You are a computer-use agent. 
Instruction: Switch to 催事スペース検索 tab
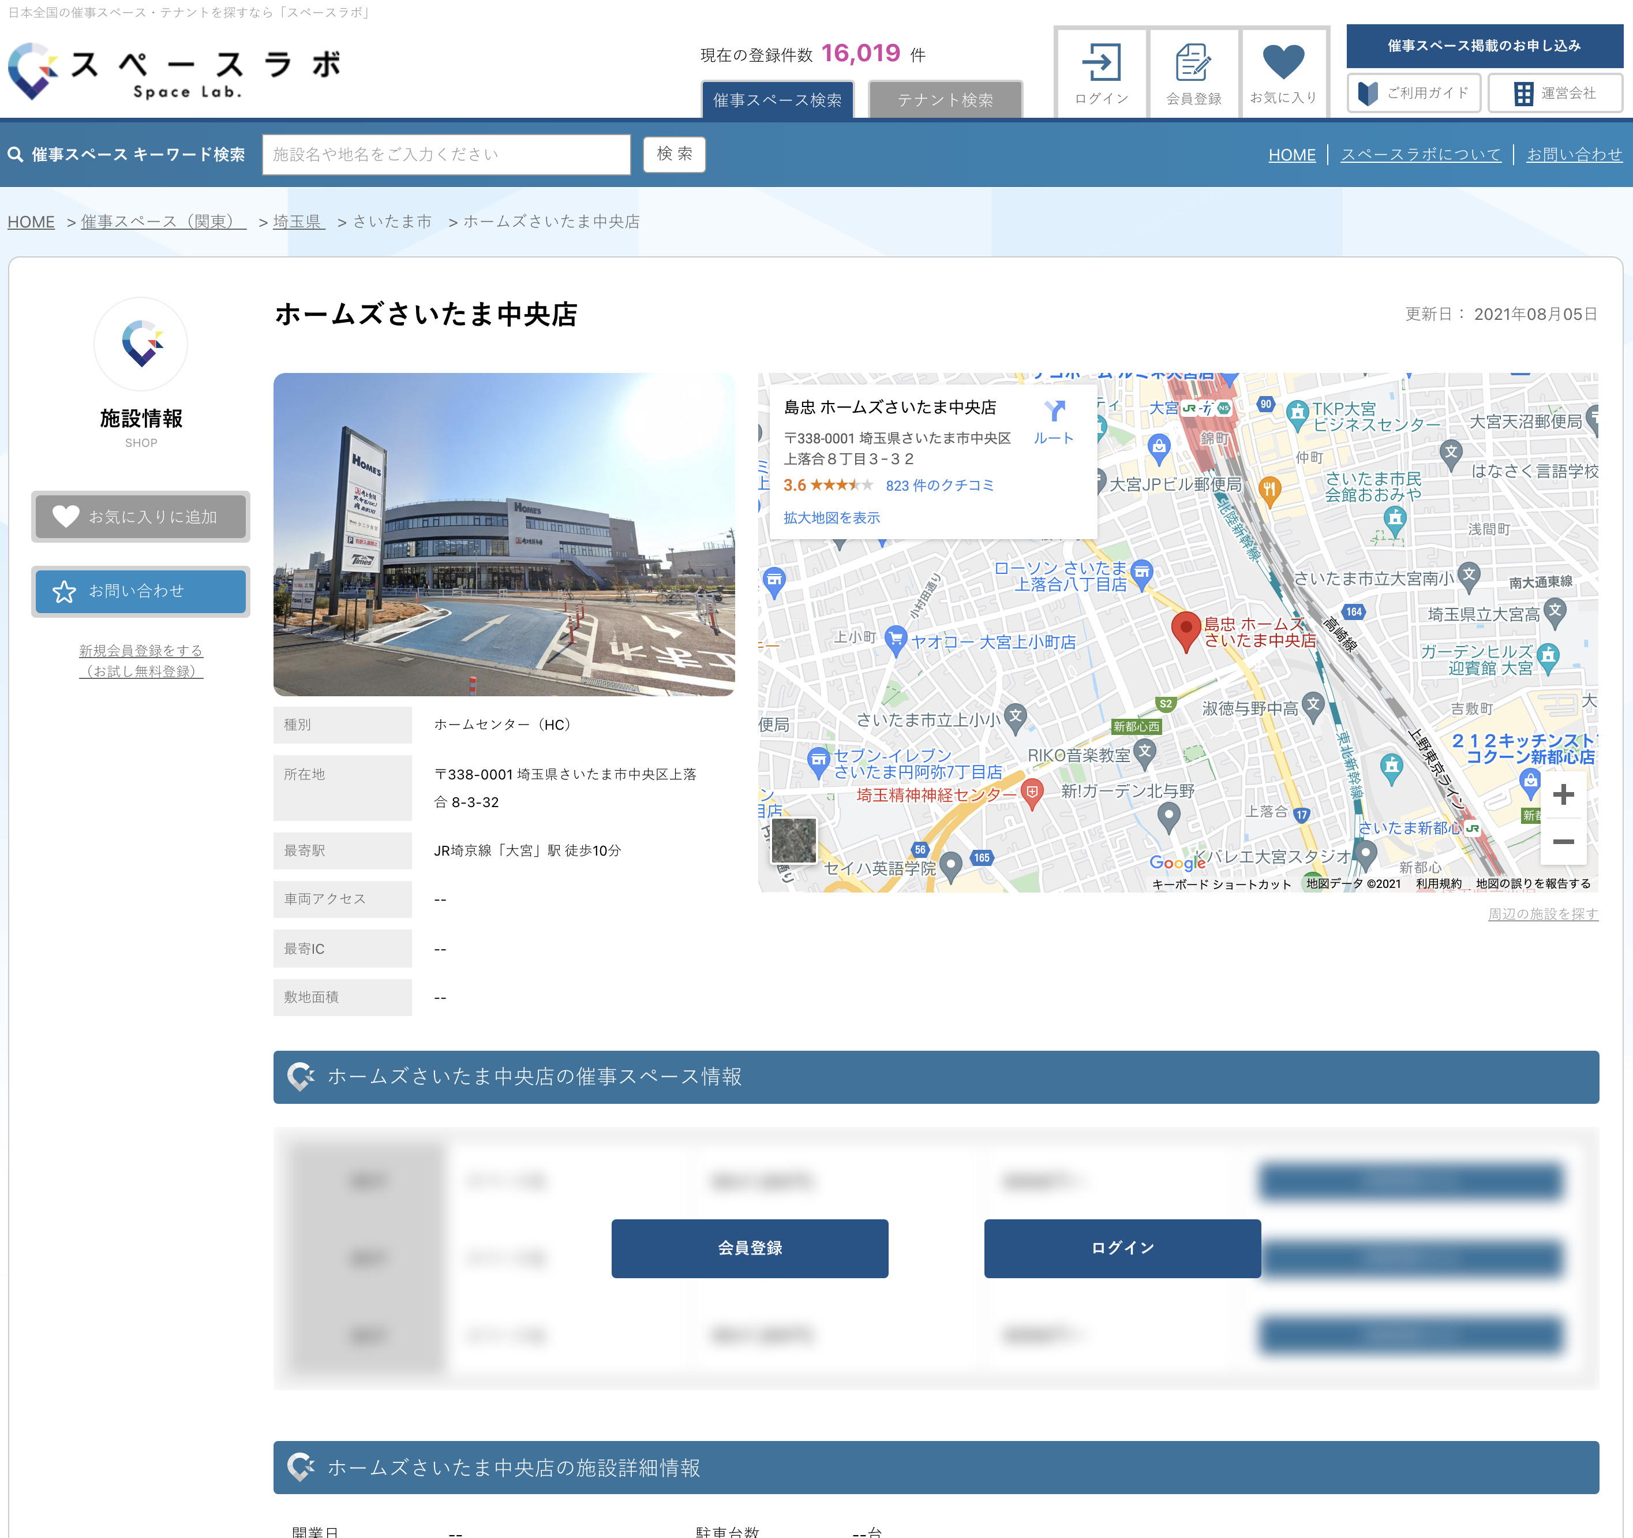[x=777, y=99]
